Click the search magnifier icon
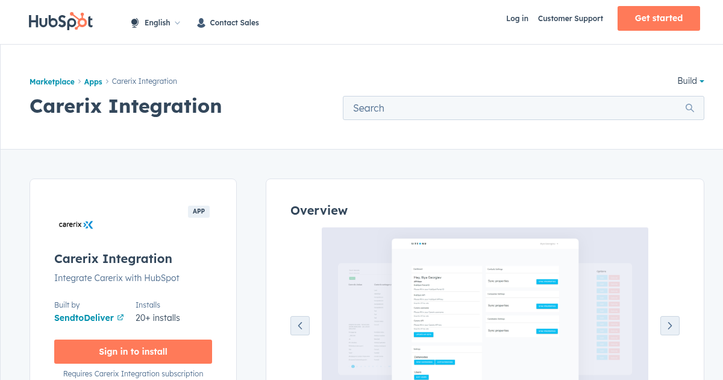This screenshot has height=380, width=723. pos(690,108)
